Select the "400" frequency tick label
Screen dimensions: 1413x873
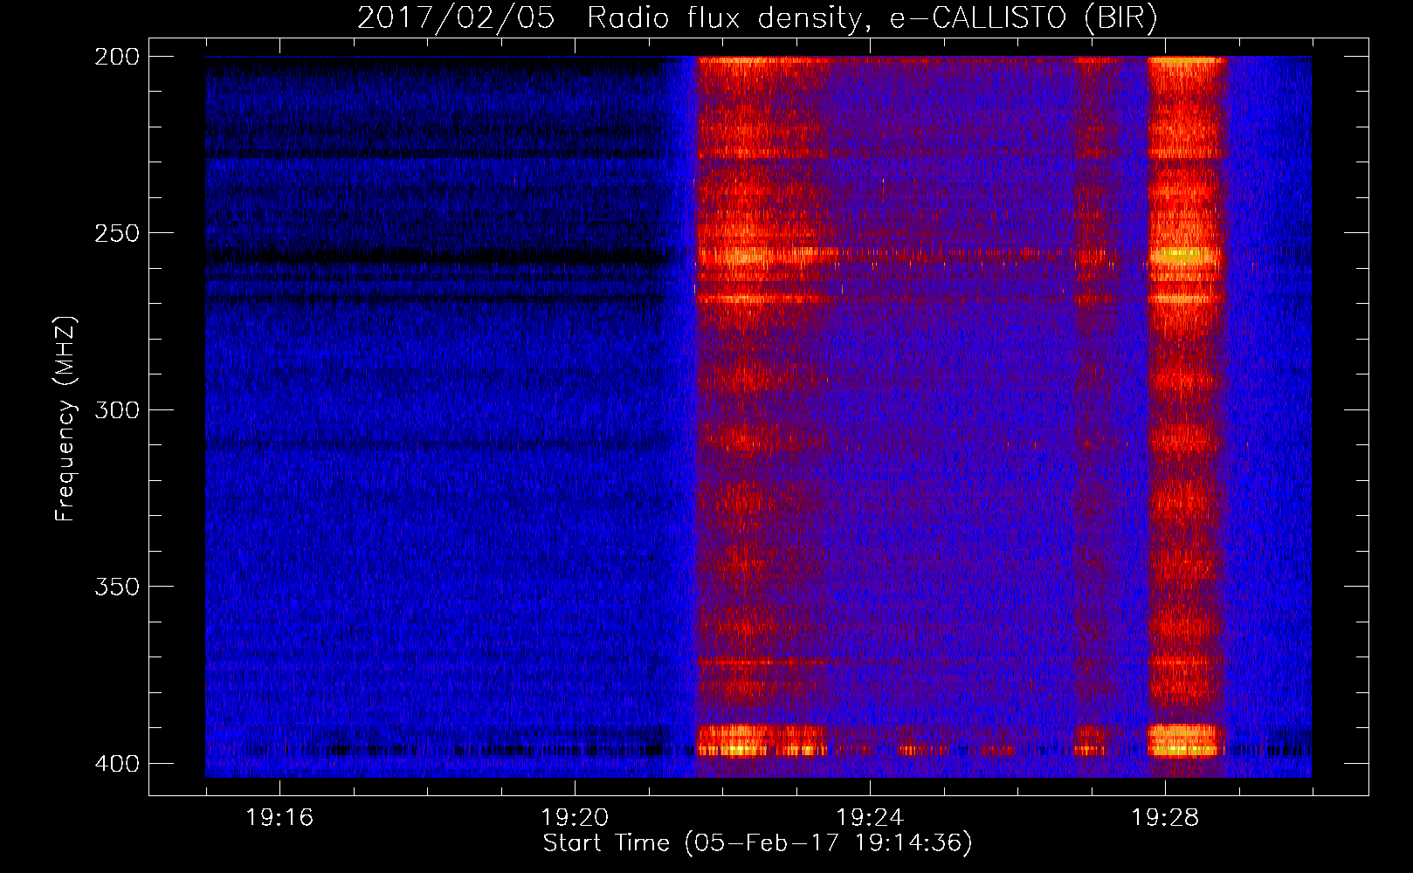tap(117, 763)
